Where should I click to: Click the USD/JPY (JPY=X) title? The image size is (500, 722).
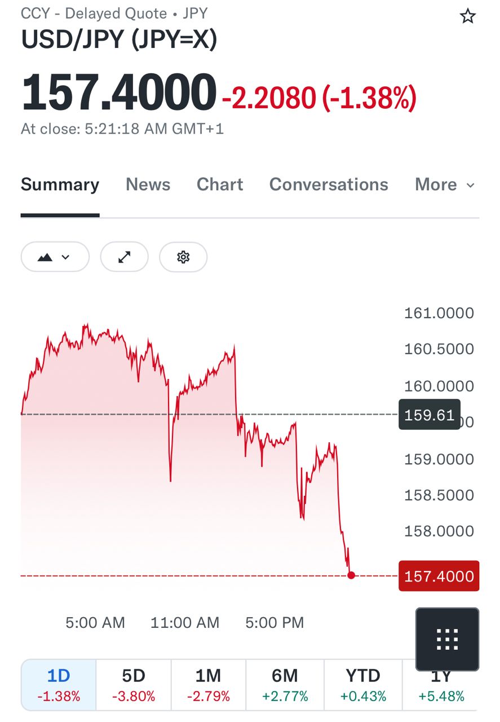[x=119, y=39]
